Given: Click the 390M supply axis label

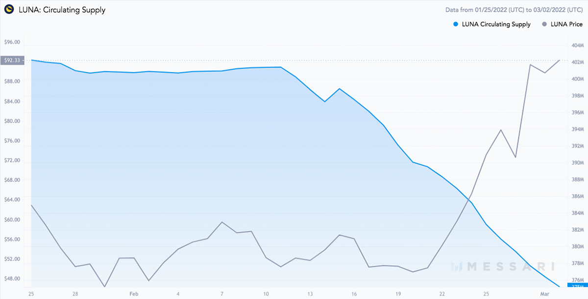Looking at the screenshot, I should [576, 163].
